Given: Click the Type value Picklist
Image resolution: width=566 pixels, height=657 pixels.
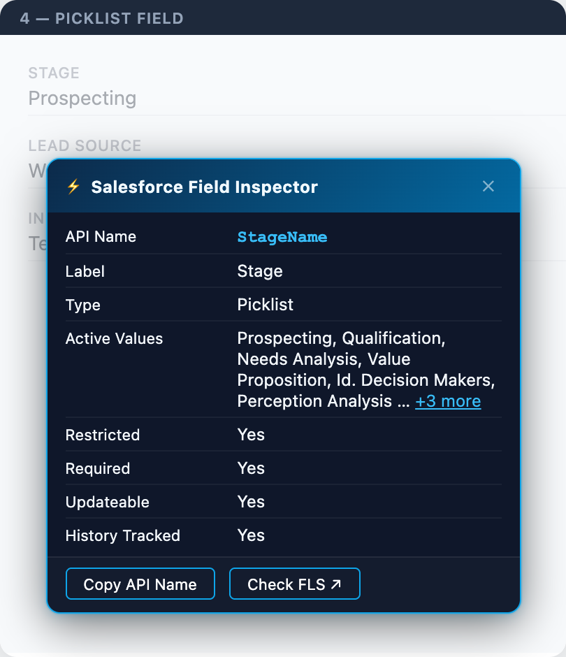Looking at the screenshot, I should [266, 305].
